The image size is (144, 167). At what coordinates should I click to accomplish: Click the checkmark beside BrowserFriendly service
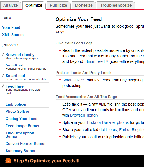pyautogui.click(x=3, y=55)
